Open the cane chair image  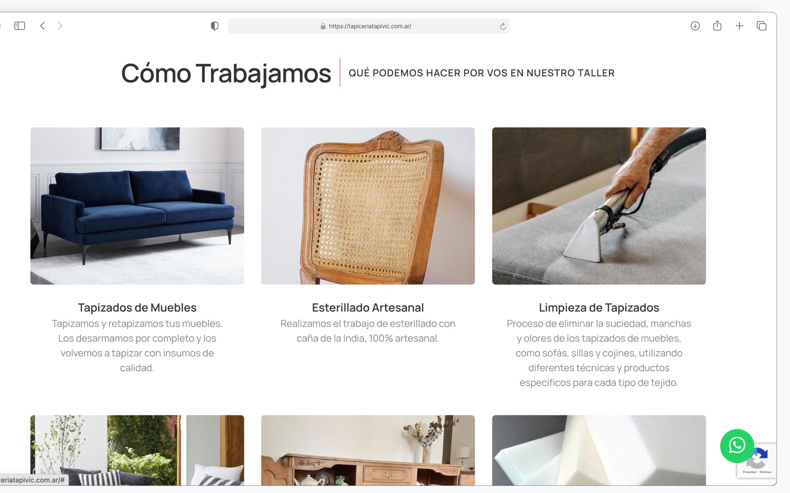pos(368,206)
